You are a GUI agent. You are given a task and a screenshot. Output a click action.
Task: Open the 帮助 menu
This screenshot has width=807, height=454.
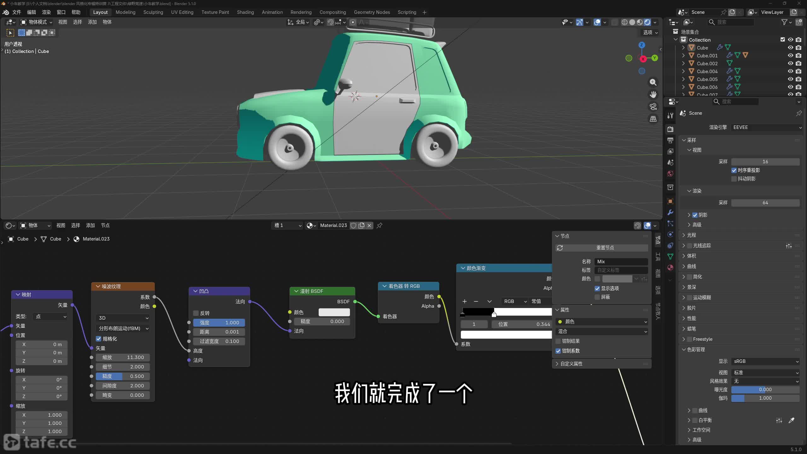coord(76,12)
